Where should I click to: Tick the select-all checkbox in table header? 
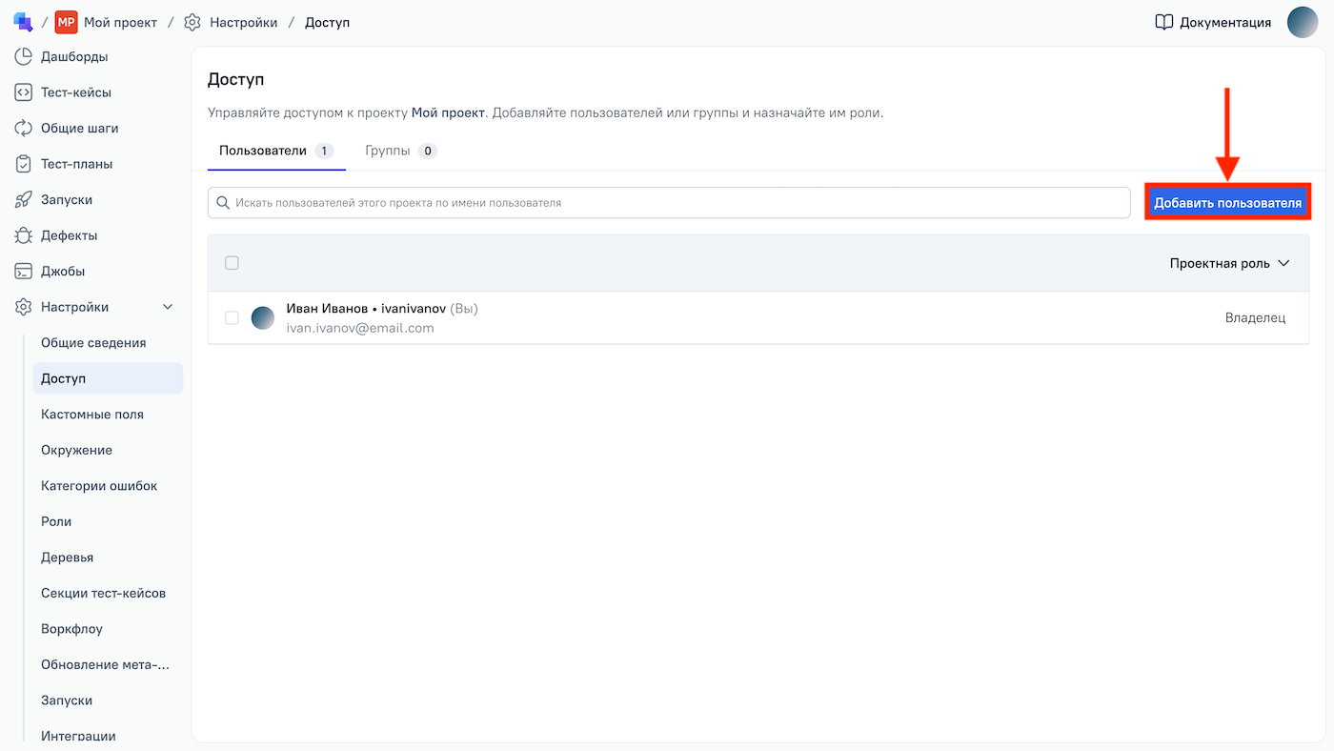[x=232, y=263]
